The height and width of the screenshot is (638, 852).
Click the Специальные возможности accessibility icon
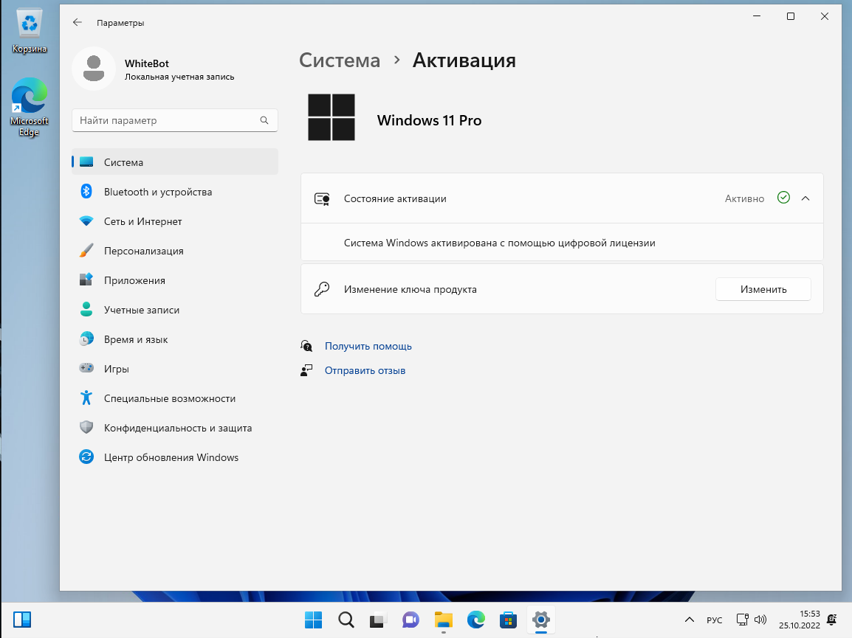[x=86, y=398]
